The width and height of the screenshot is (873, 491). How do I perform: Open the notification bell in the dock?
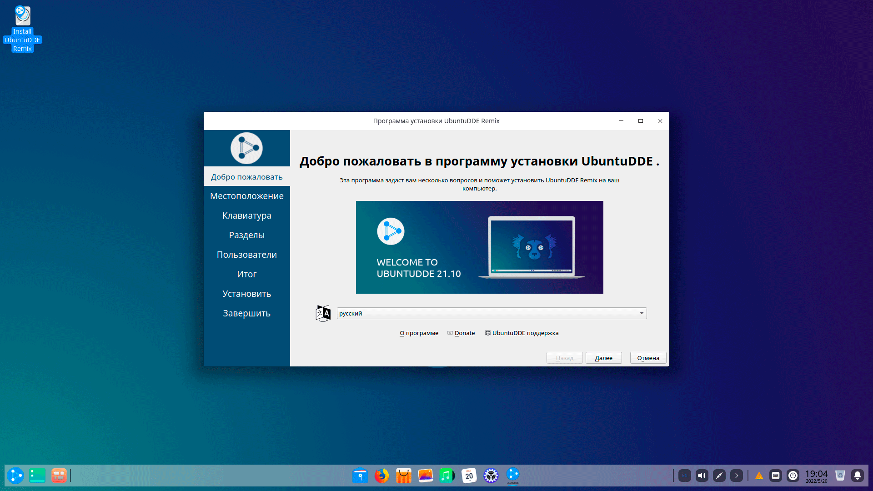pos(857,476)
